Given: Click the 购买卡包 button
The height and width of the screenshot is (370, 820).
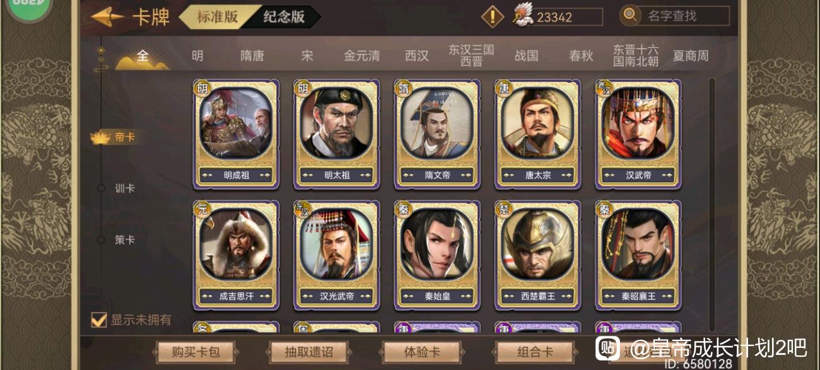Looking at the screenshot, I should (196, 352).
